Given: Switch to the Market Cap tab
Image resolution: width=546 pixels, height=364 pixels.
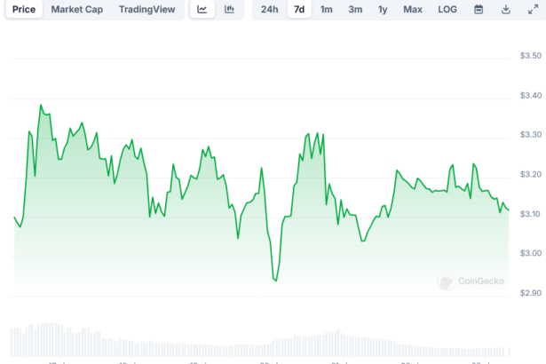Looking at the screenshot, I should (76, 10).
